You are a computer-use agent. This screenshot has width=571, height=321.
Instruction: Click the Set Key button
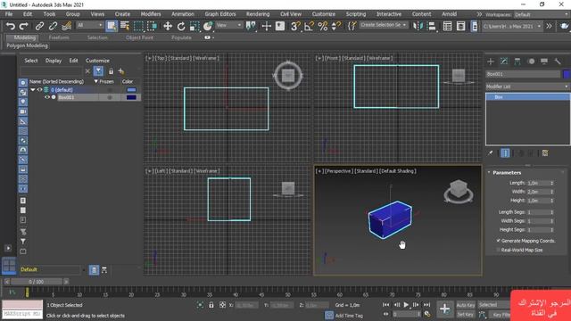(x=466, y=315)
